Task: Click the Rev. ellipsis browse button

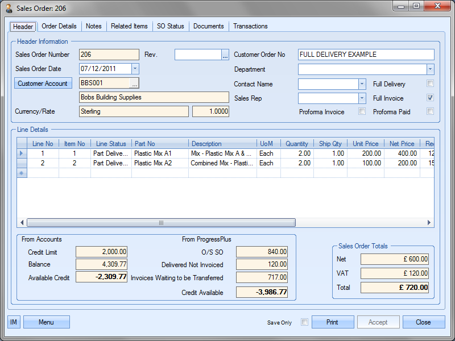Action: tap(225, 55)
